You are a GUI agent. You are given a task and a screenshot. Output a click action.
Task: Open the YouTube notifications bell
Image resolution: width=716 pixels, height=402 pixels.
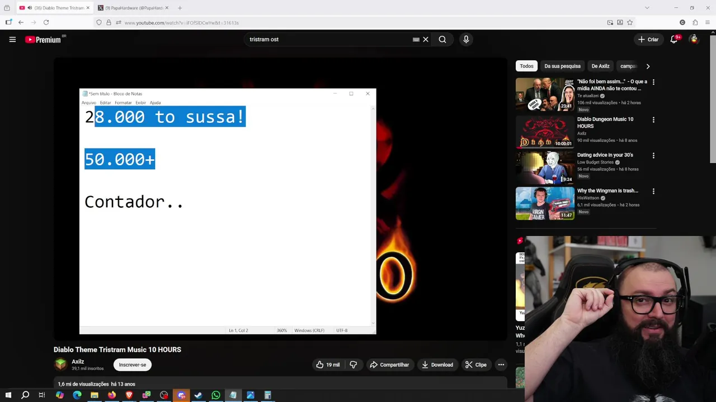[x=674, y=39]
